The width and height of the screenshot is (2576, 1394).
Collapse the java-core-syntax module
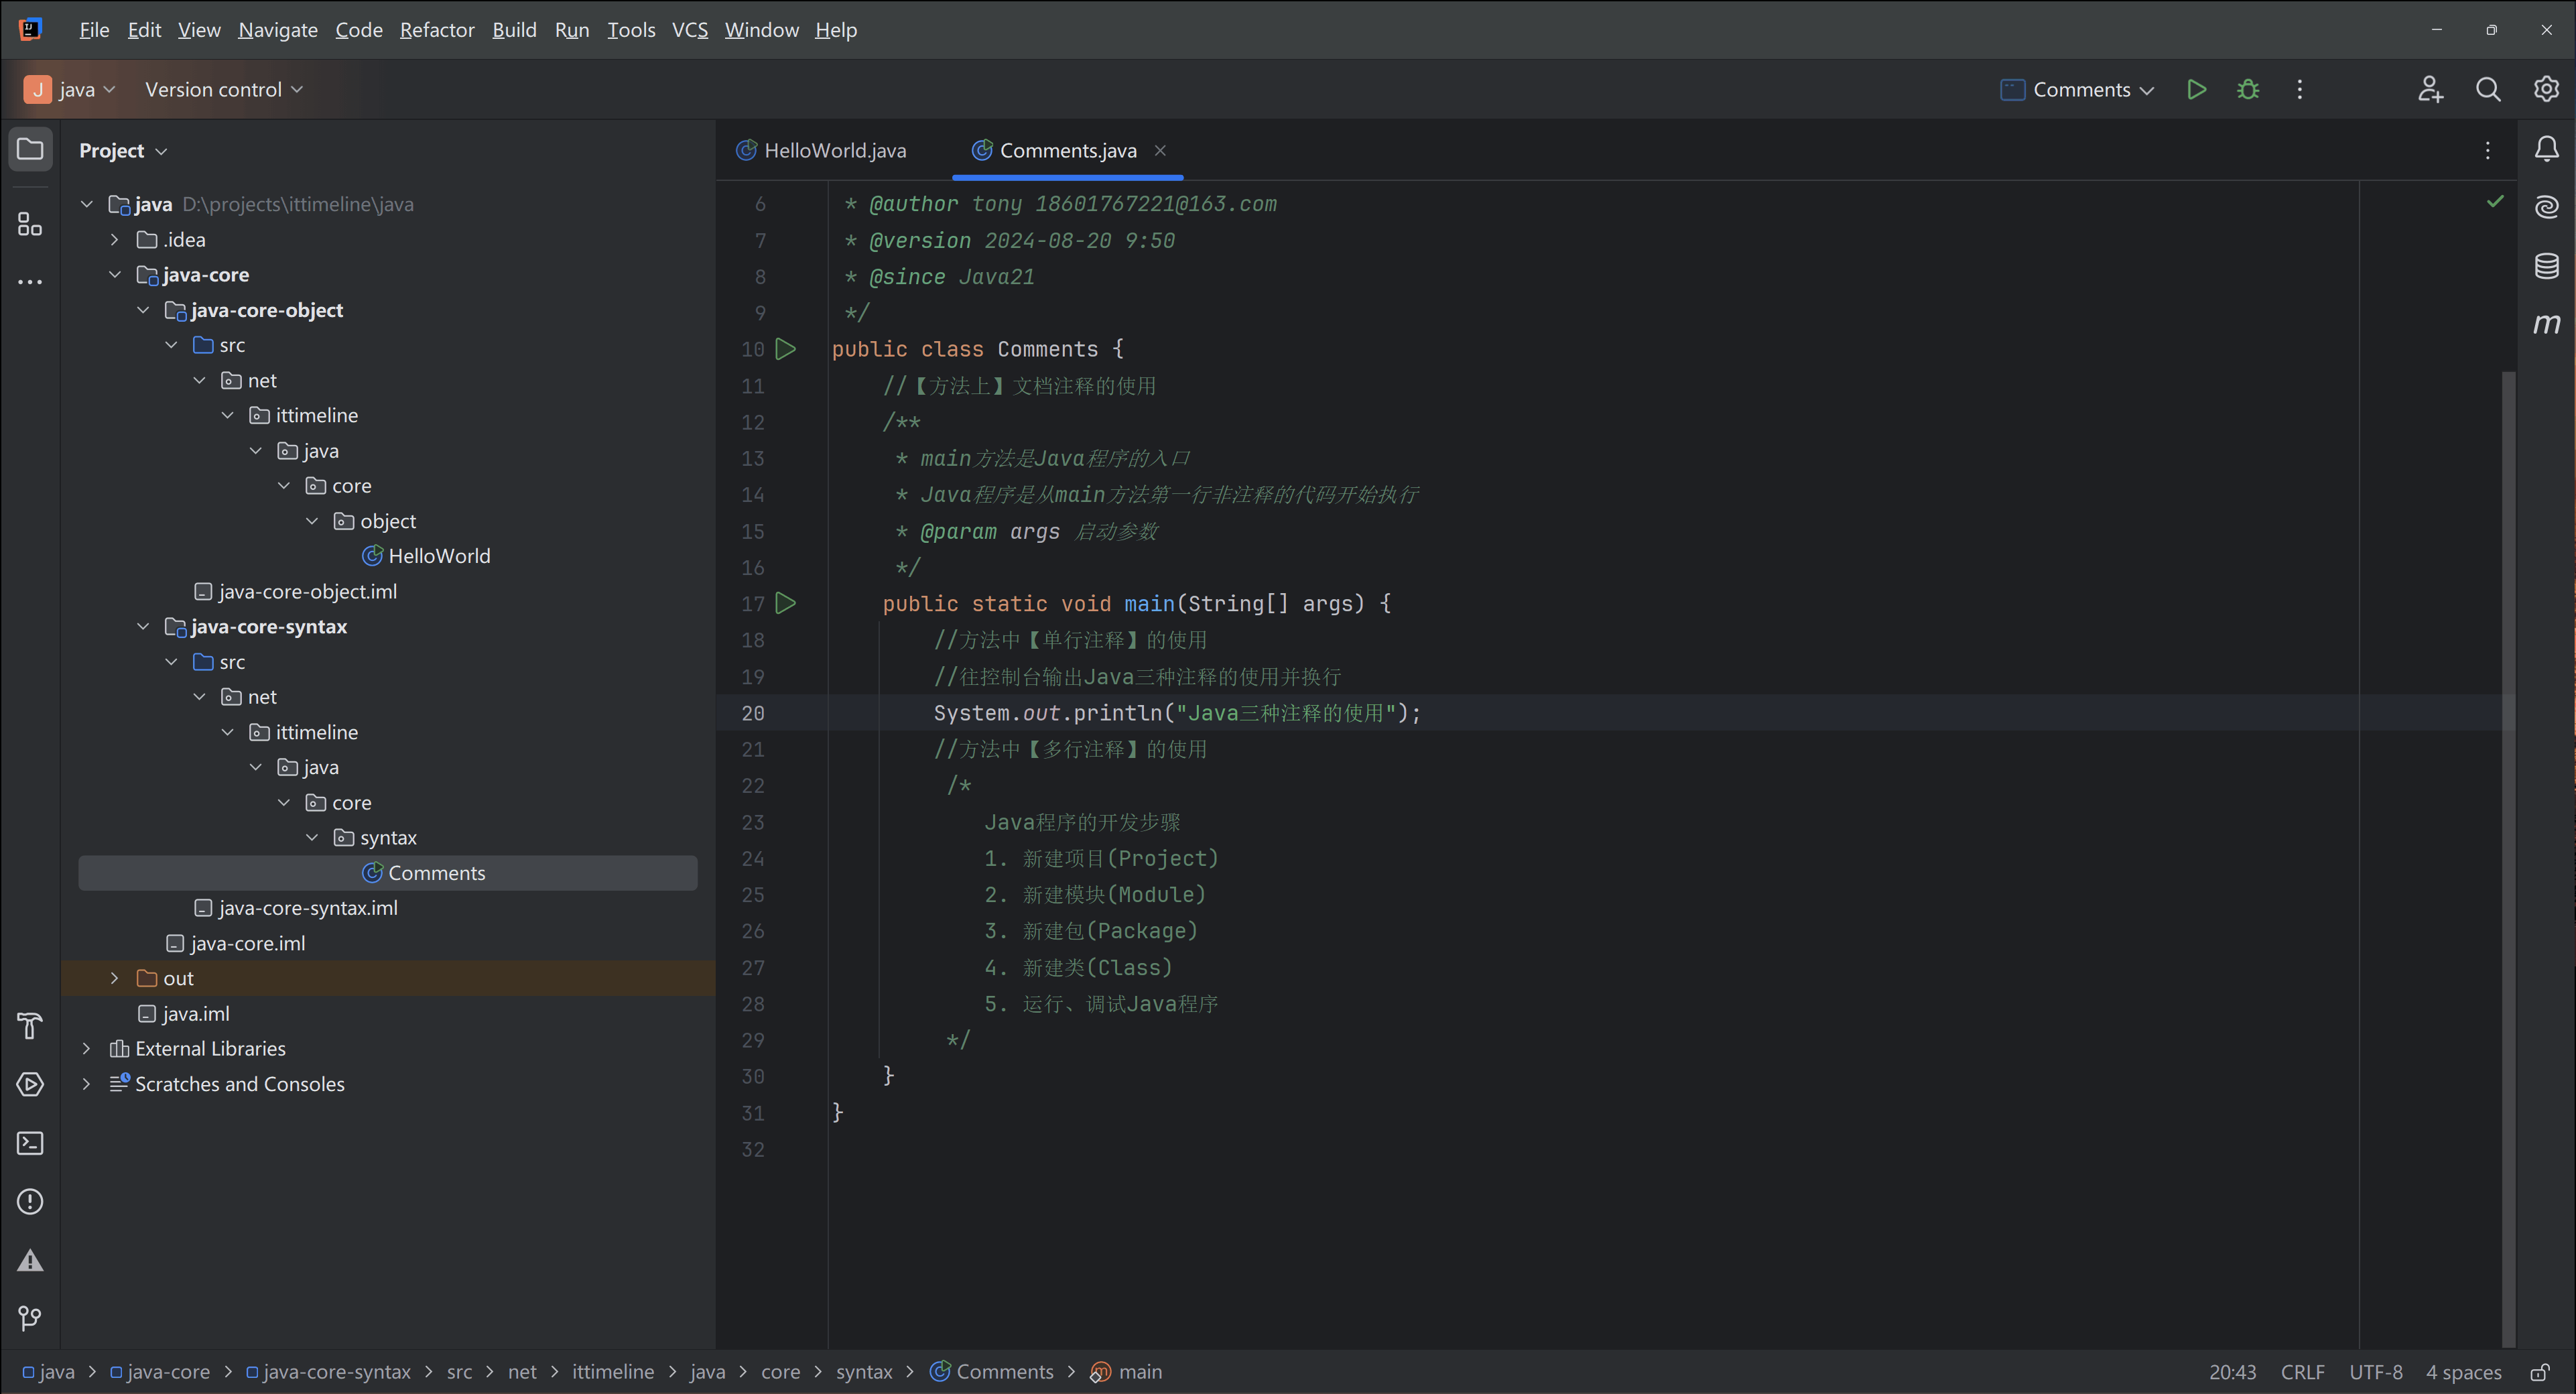(x=143, y=627)
